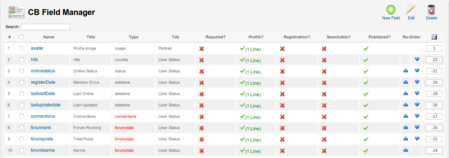Toggle Registration red X for the hits field

[282, 60]
